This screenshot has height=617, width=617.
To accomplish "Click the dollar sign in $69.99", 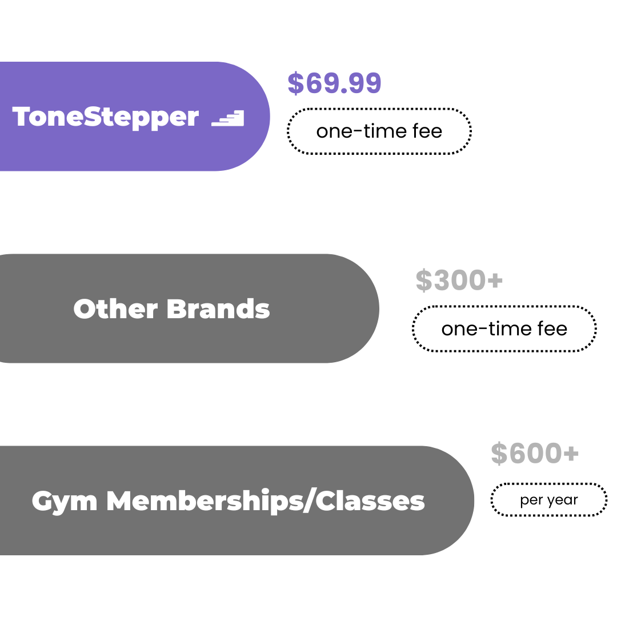I will point(295,83).
